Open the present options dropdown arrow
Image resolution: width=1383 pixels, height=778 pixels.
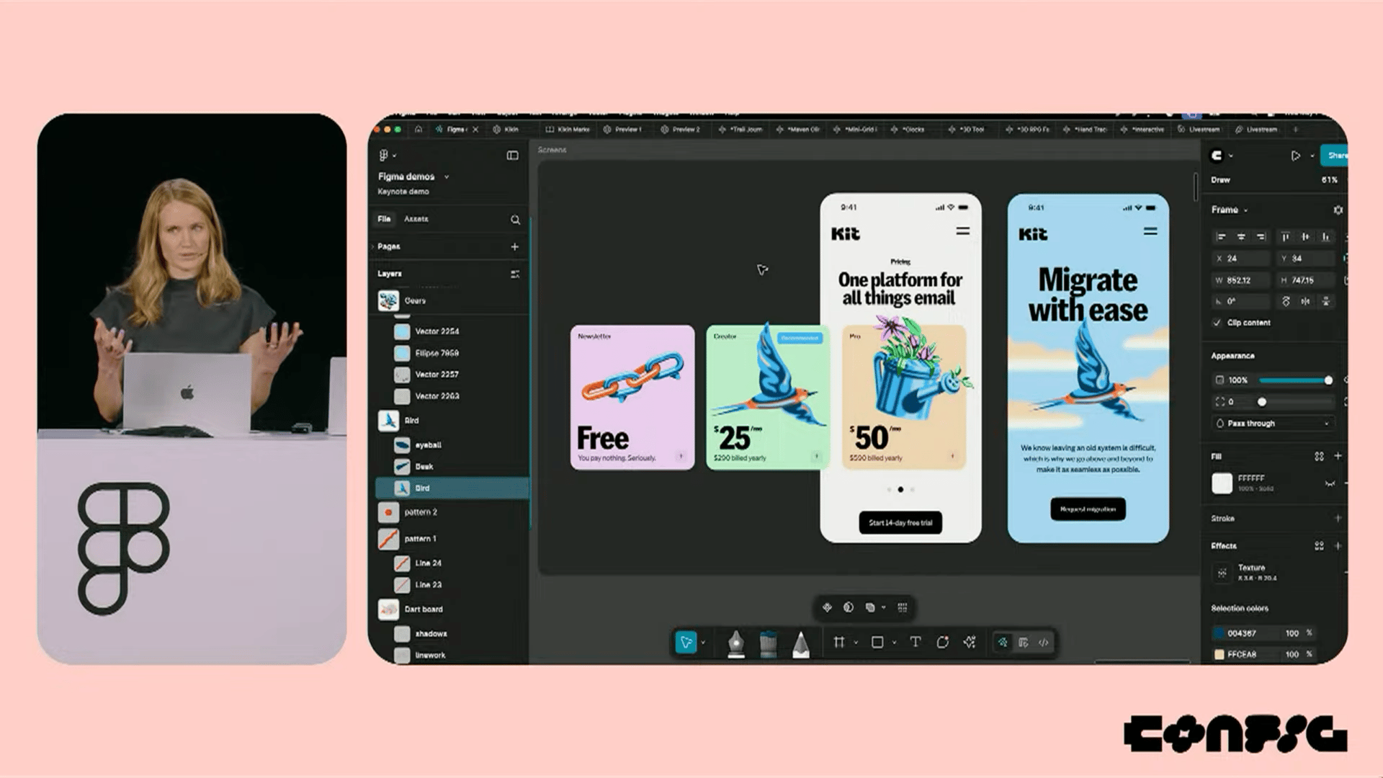1312,156
